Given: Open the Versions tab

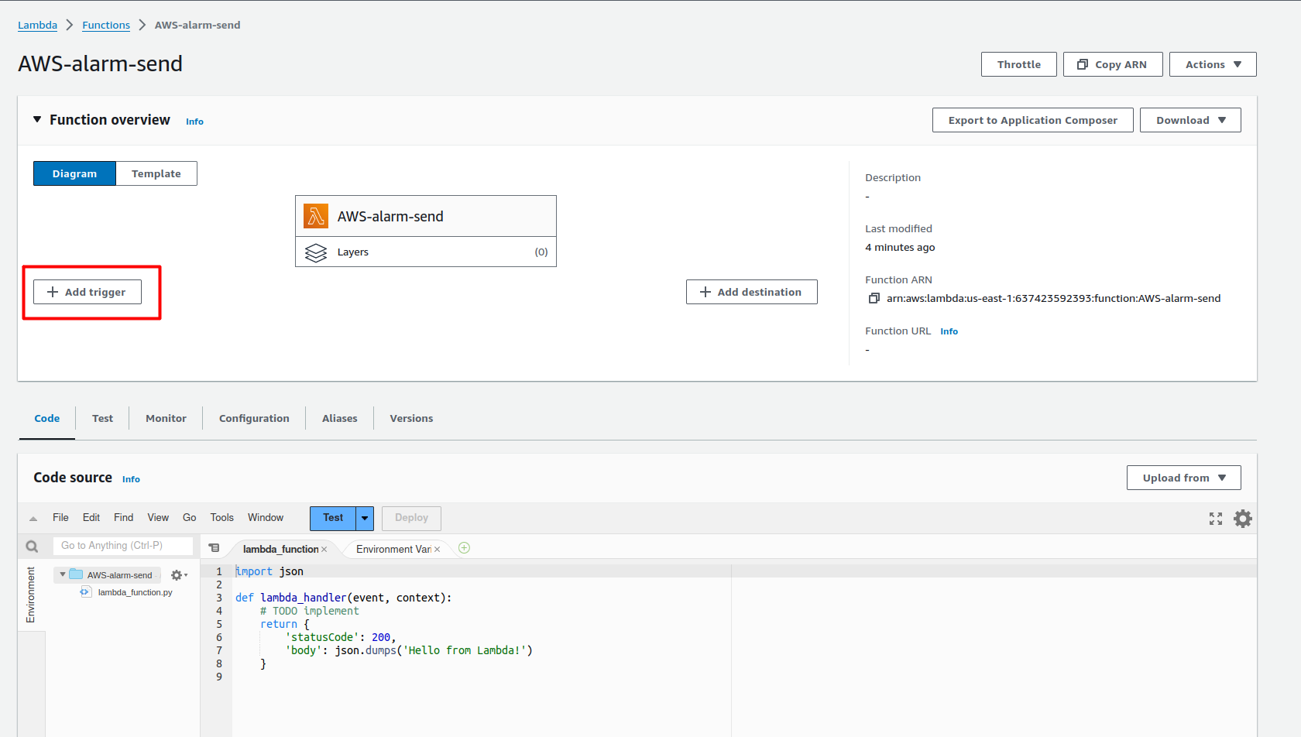Looking at the screenshot, I should (x=411, y=418).
